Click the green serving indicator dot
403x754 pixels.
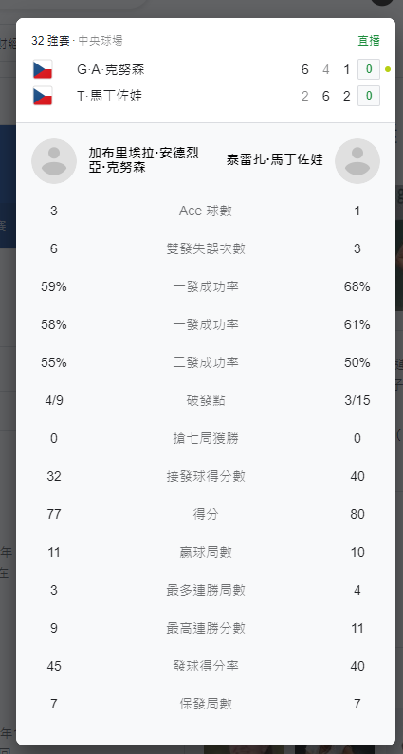tap(388, 70)
